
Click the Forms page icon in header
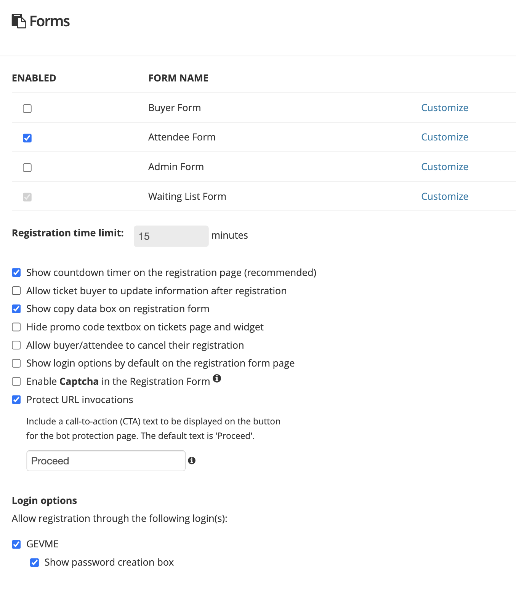point(19,21)
